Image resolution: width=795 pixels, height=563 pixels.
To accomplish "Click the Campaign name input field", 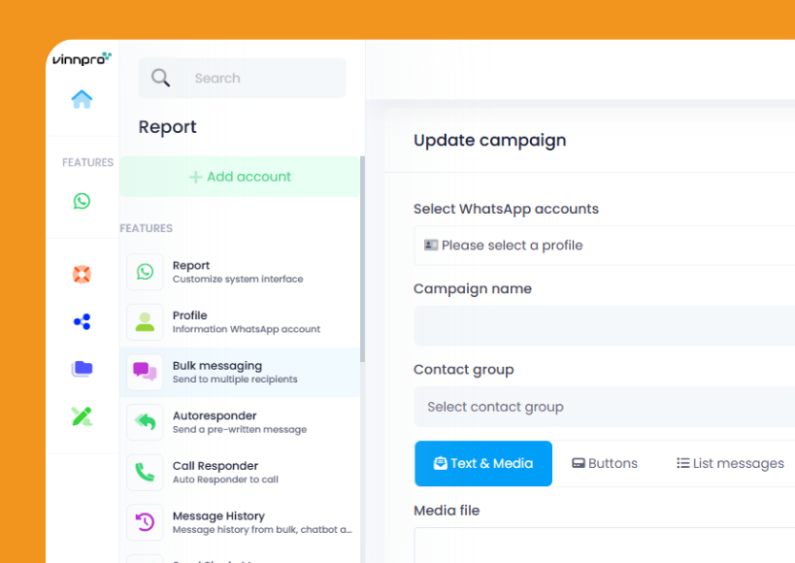I will [604, 326].
